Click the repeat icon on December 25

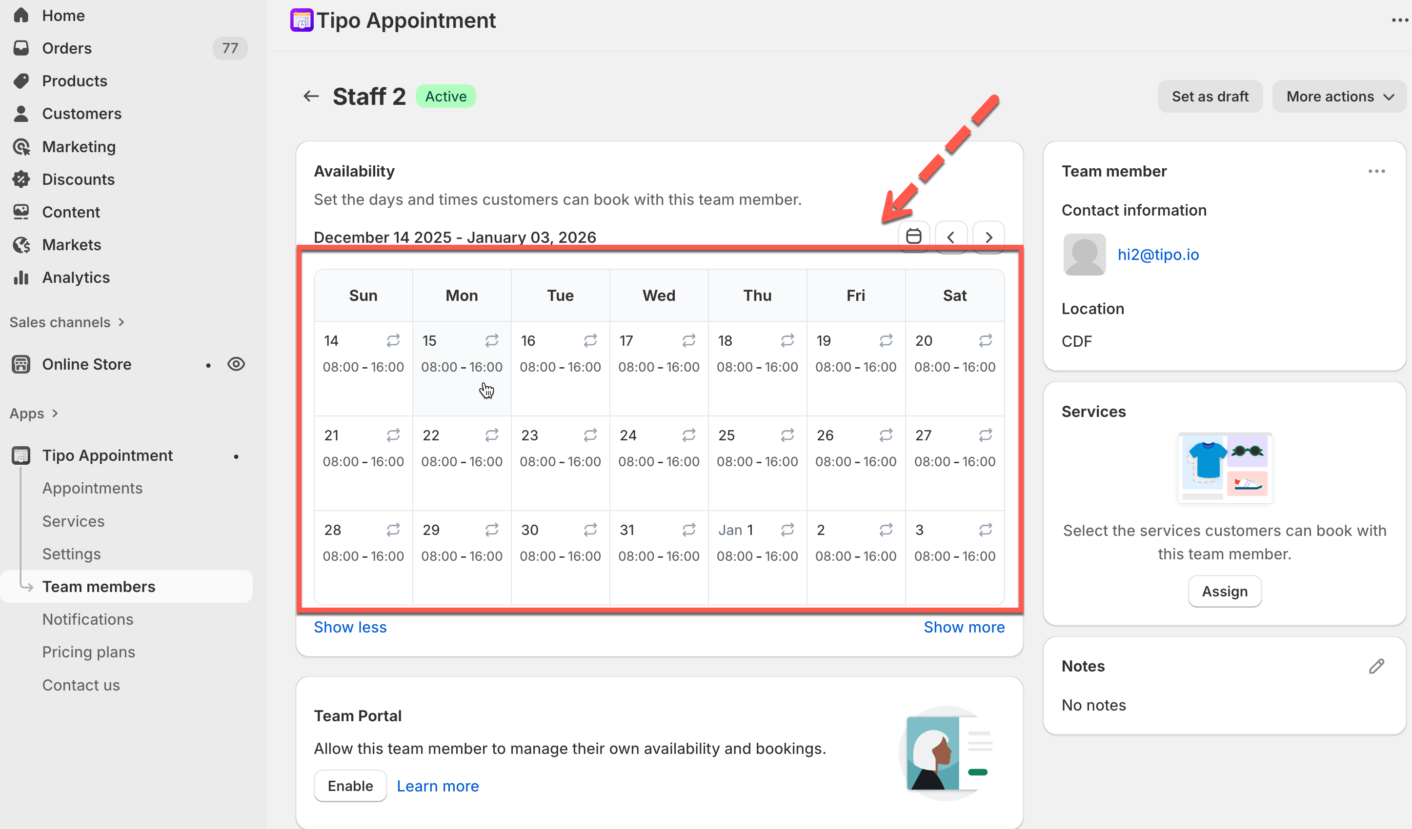(x=787, y=435)
